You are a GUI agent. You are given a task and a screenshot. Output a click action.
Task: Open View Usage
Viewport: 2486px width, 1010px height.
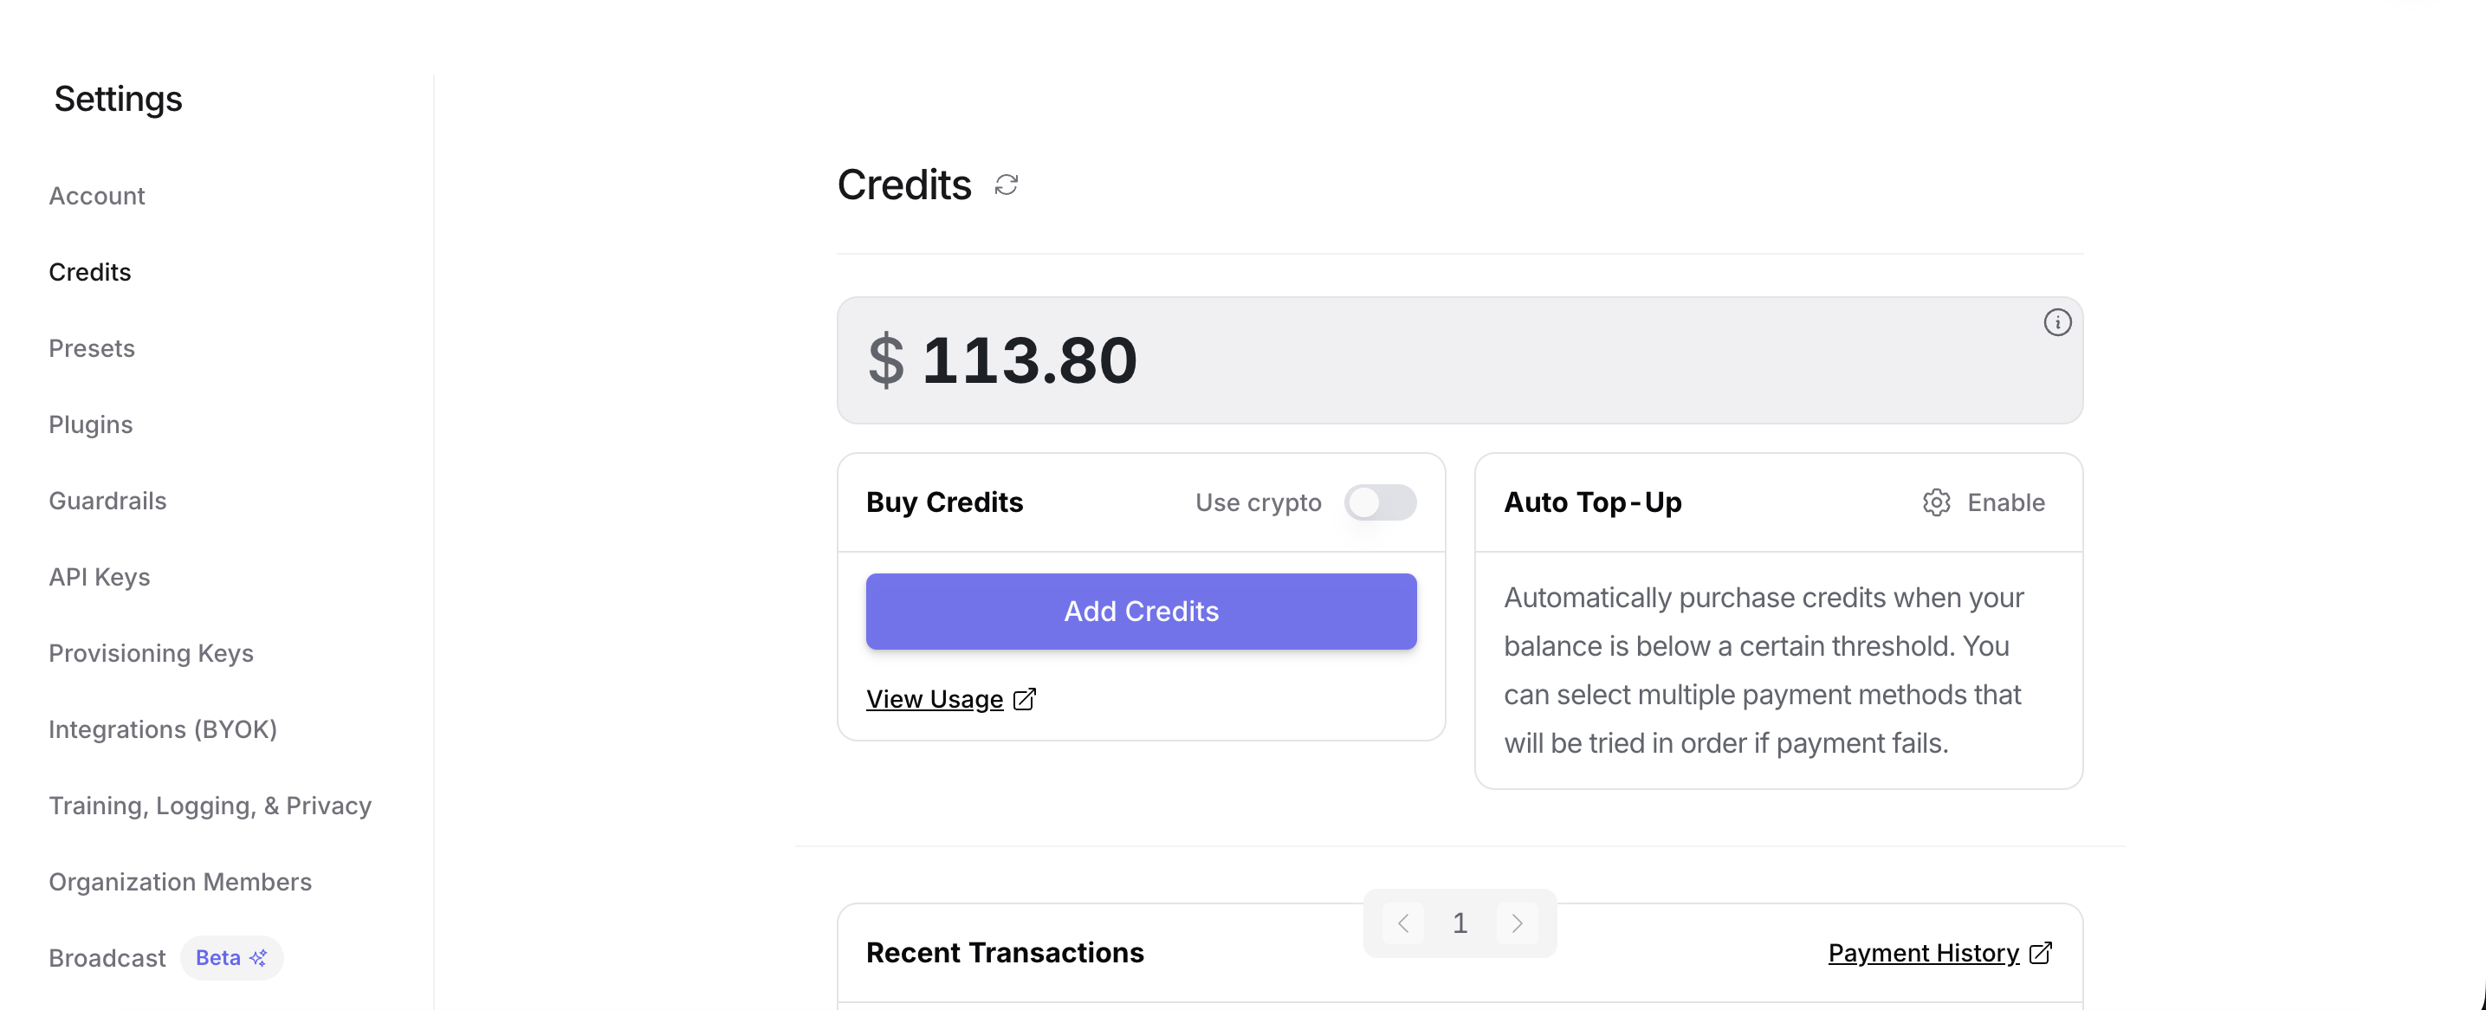934,699
